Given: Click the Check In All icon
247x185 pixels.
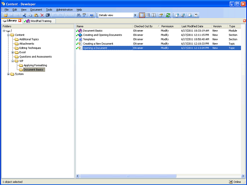Looking at the screenshot, I should point(183,15).
